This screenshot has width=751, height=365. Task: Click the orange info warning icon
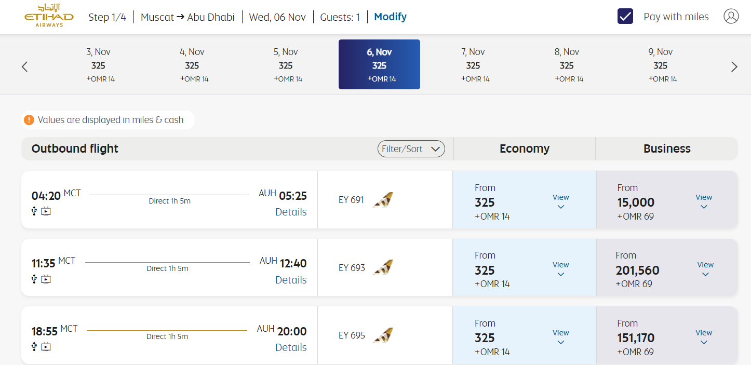point(29,120)
